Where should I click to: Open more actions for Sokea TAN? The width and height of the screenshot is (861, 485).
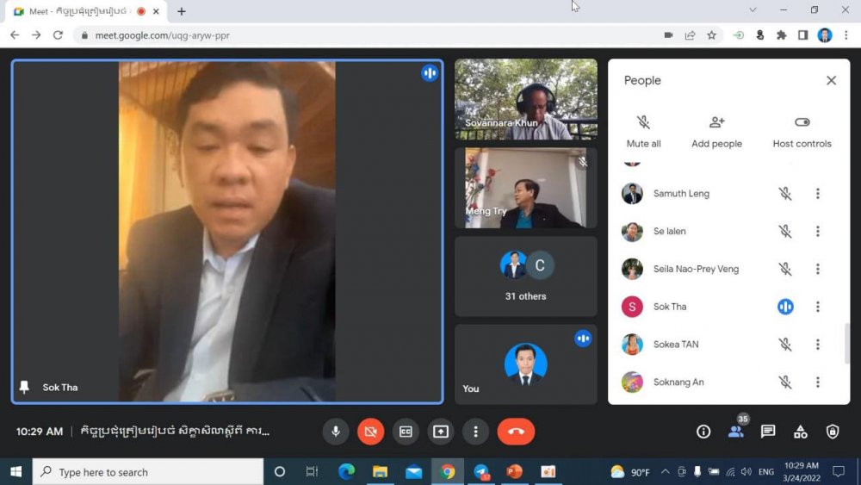tap(818, 345)
